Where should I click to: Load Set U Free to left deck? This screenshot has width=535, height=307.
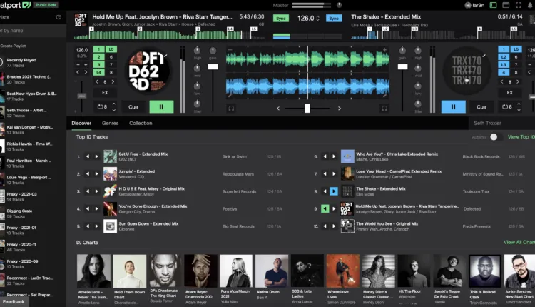[88, 156]
